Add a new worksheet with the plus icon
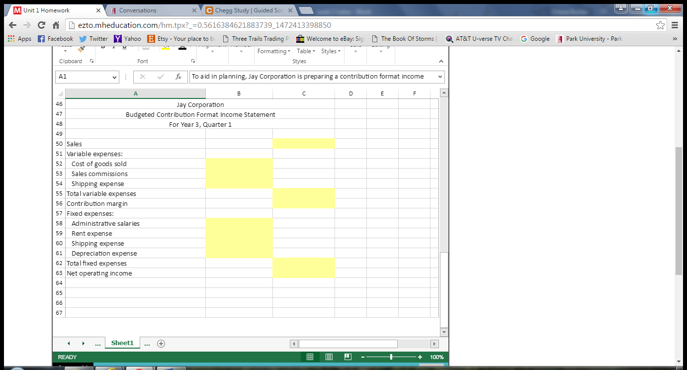687x370 pixels. 161,343
